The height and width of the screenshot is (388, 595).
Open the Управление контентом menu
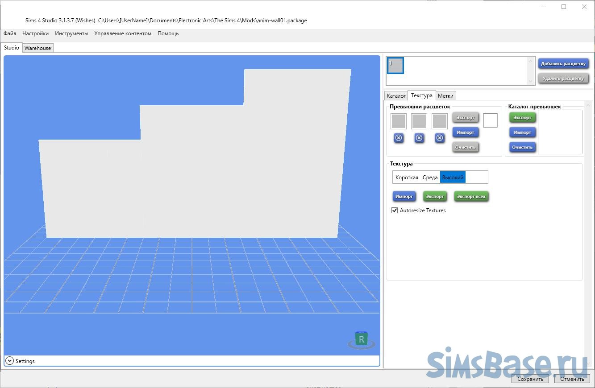click(x=123, y=33)
